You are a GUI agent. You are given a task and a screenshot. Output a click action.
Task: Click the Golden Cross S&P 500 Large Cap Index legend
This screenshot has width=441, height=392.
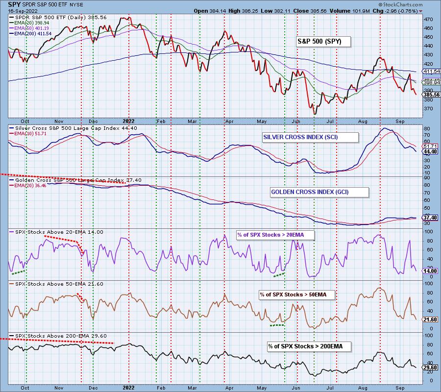[x=75, y=180]
